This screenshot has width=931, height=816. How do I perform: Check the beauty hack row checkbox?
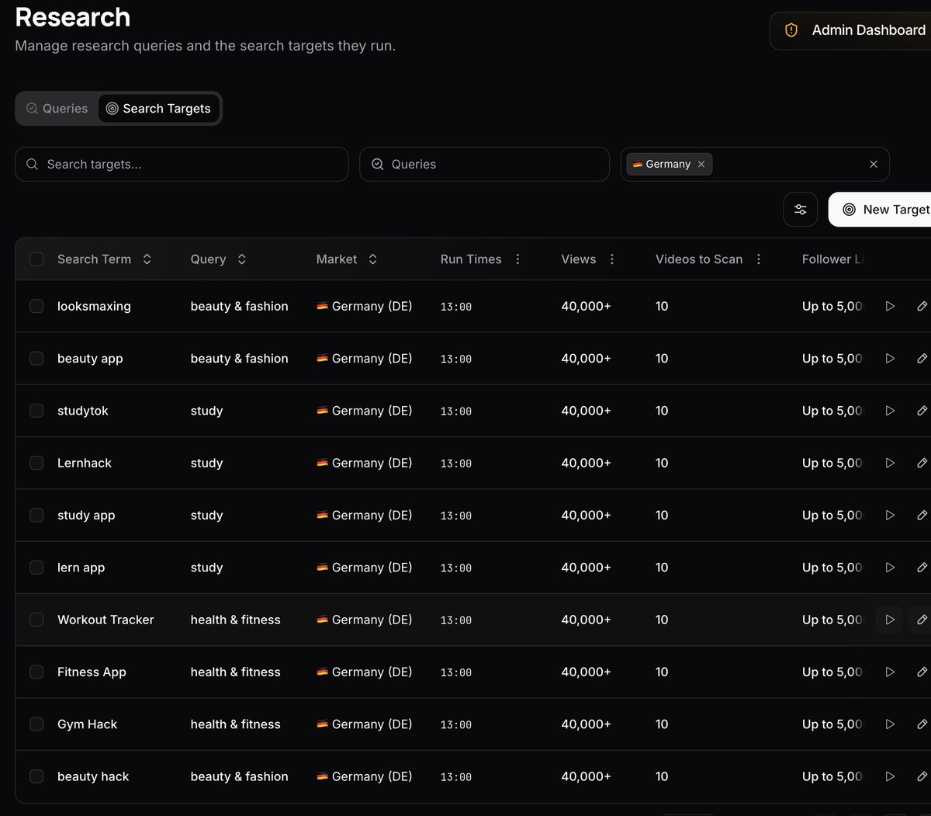tap(36, 776)
